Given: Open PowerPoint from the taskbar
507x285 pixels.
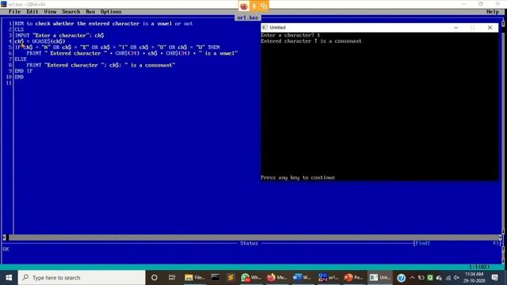Looking at the screenshot, I should coord(354,278).
